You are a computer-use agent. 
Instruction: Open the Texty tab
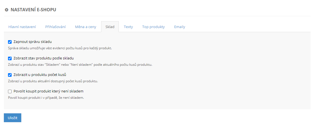tap(128, 27)
